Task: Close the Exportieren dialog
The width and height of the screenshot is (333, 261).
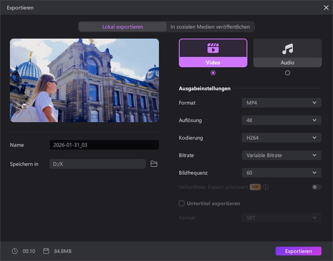Action: point(326,7)
